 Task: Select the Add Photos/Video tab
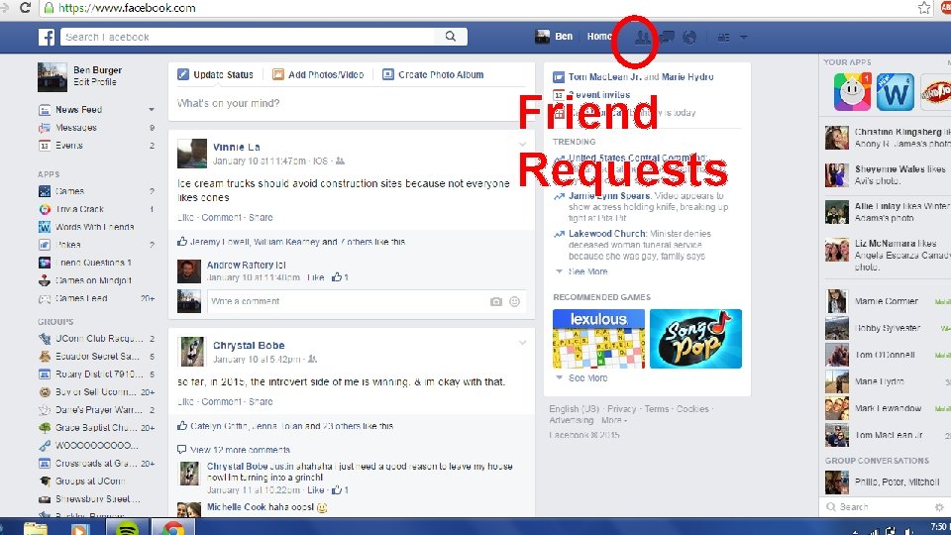tap(318, 74)
